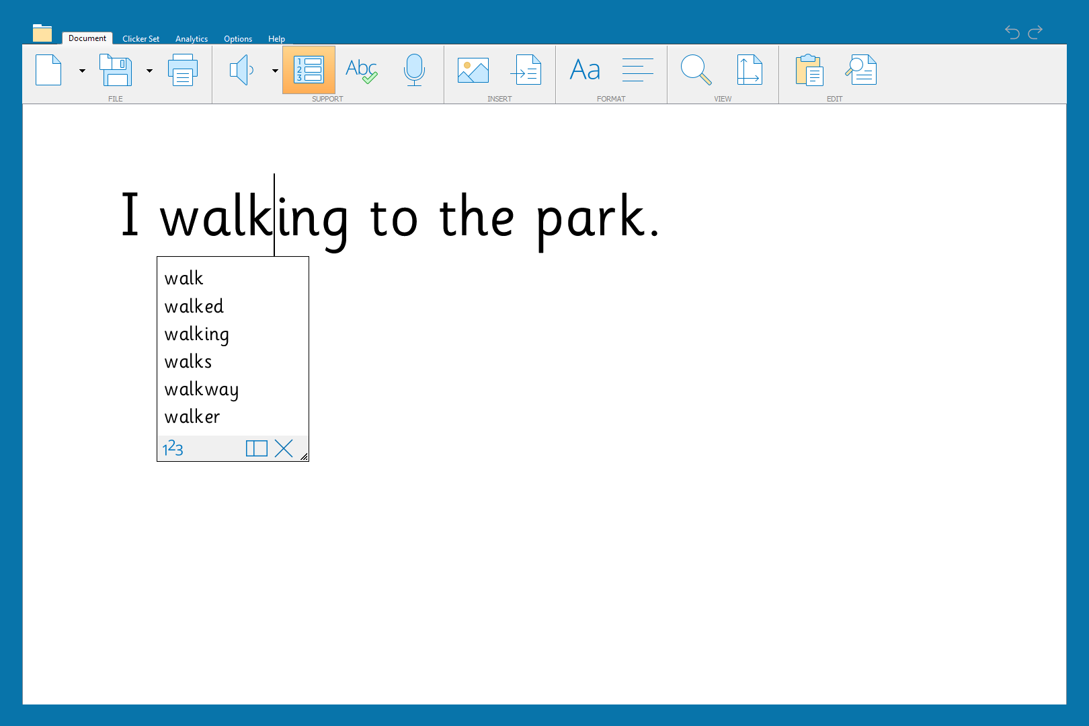Switch to the Clicker Set tab

(140, 39)
